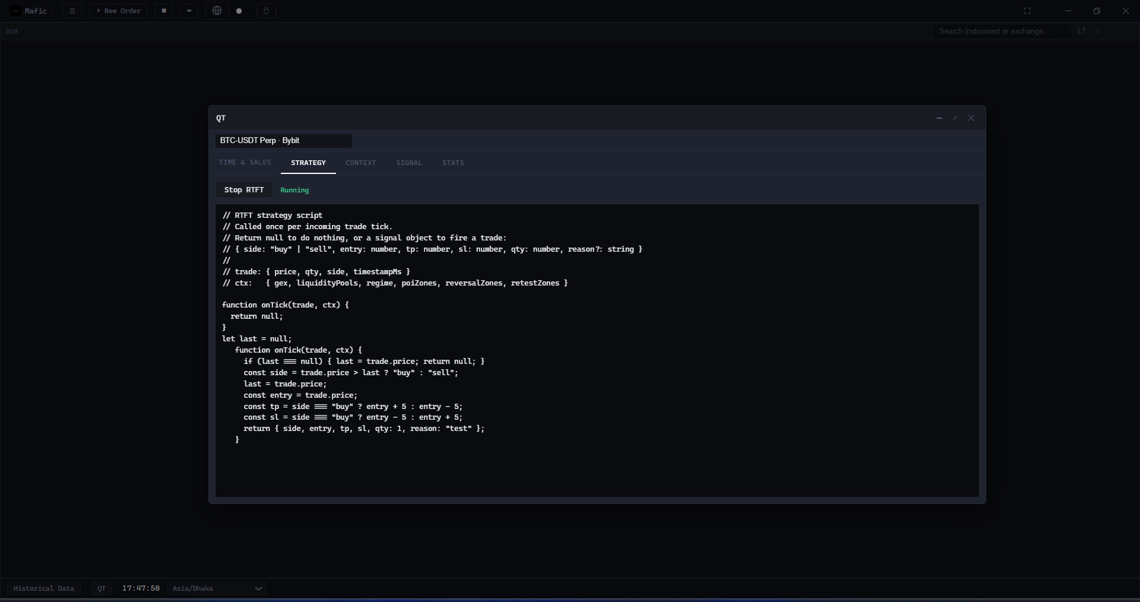Click the dash icon button in toolbar

pyautogui.click(x=189, y=11)
